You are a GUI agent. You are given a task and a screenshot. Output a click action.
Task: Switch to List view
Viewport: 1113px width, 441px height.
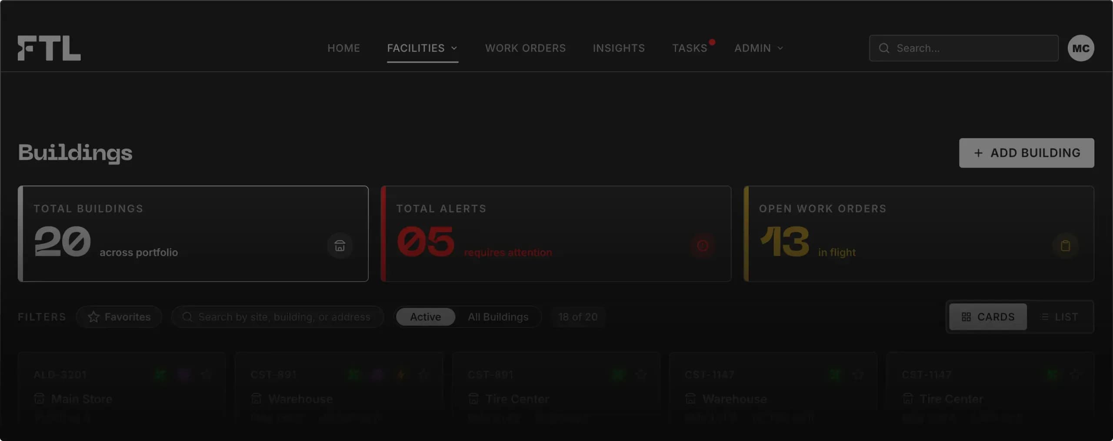(x=1059, y=317)
